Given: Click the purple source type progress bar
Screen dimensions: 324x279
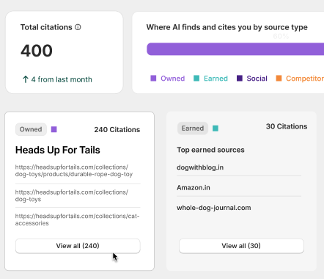Looking at the screenshot, I should [235, 49].
